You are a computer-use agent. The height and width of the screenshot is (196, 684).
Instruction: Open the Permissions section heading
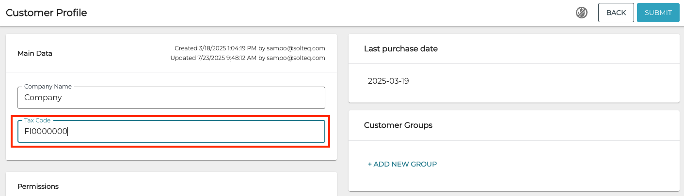pyautogui.click(x=38, y=186)
